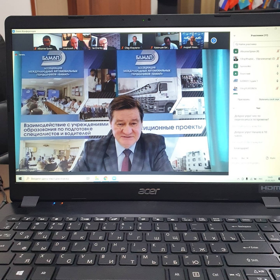Select participant БАМАП Студия 1 in list
The height and width of the screenshot is (280, 280).
pos(256,81)
